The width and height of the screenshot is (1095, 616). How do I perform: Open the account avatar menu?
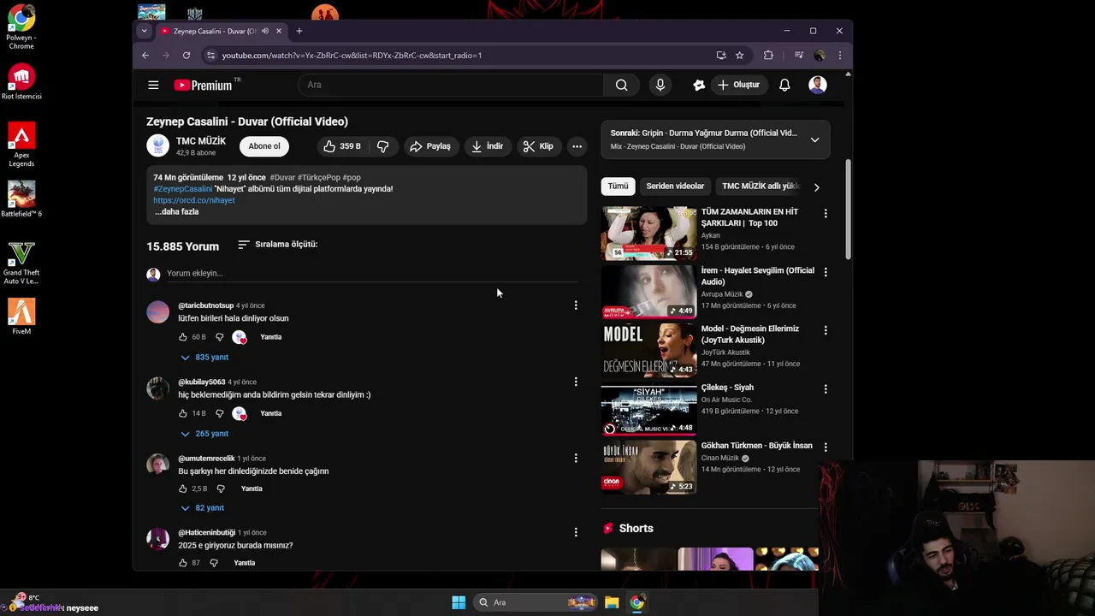[818, 85]
